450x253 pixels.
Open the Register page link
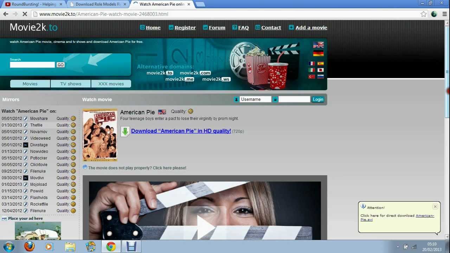tap(185, 27)
